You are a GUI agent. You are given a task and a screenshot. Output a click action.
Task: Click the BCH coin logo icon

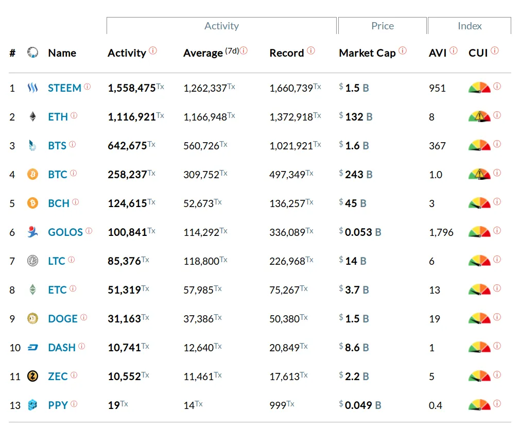tap(32, 203)
